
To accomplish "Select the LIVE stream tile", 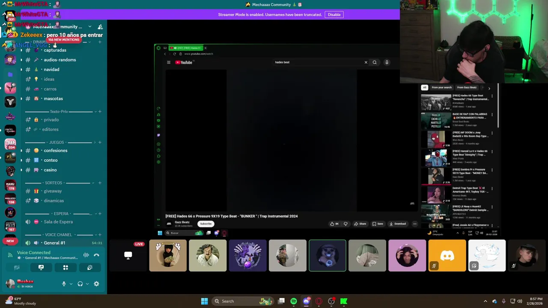I will click(128, 255).
